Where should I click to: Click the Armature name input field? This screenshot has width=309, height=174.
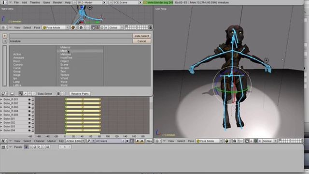(x=71, y=41)
